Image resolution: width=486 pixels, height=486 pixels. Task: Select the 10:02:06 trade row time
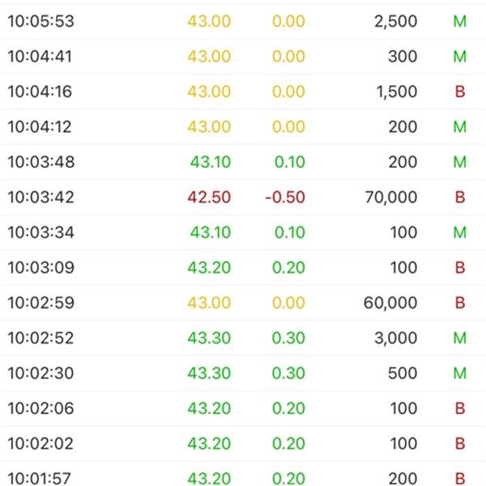click(x=41, y=408)
